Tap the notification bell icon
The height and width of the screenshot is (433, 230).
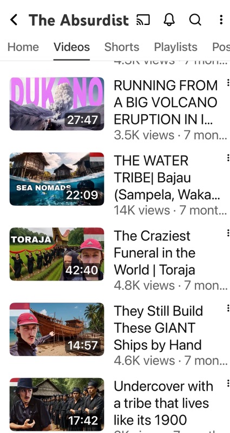pos(169,20)
